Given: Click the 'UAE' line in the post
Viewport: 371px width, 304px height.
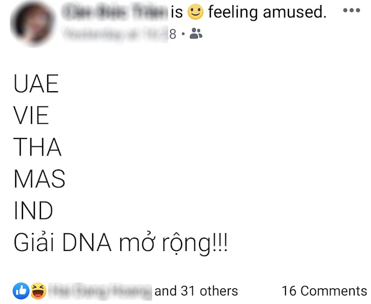Looking at the screenshot, I should point(36,84).
